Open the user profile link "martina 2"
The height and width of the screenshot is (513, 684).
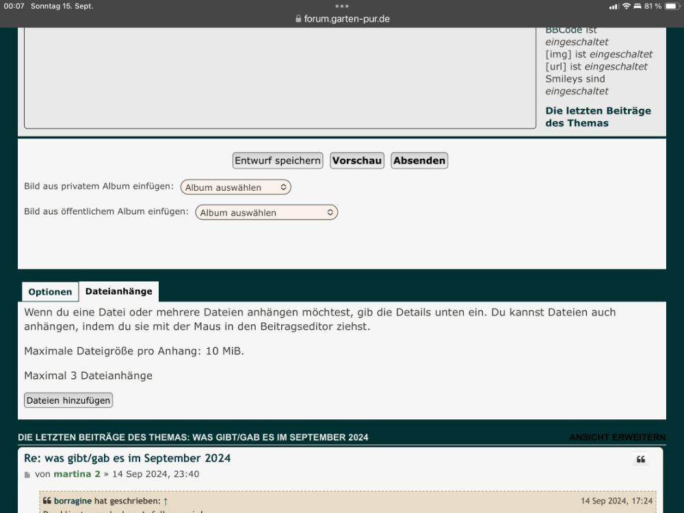[x=77, y=474]
